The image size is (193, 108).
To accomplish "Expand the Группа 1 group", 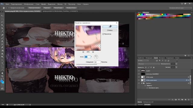I will [142, 83].
